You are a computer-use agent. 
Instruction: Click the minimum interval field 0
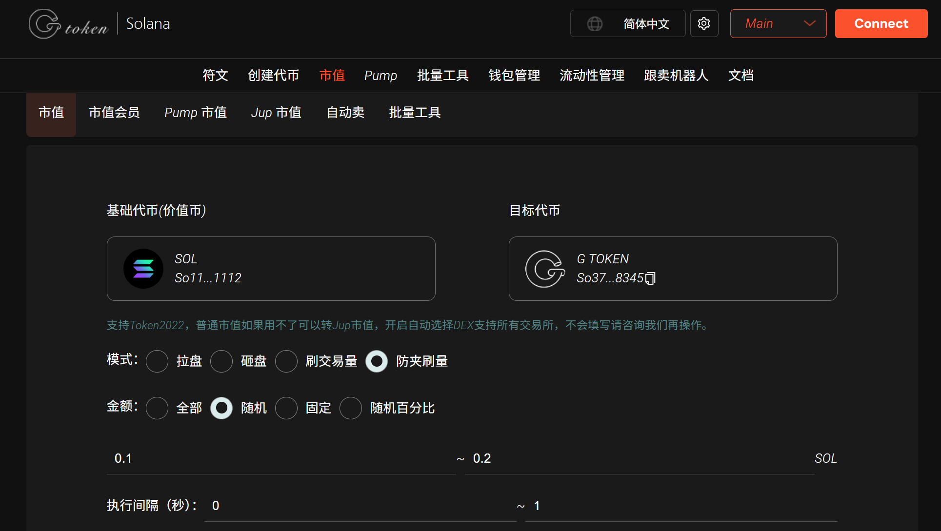pyautogui.click(x=360, y=506)
